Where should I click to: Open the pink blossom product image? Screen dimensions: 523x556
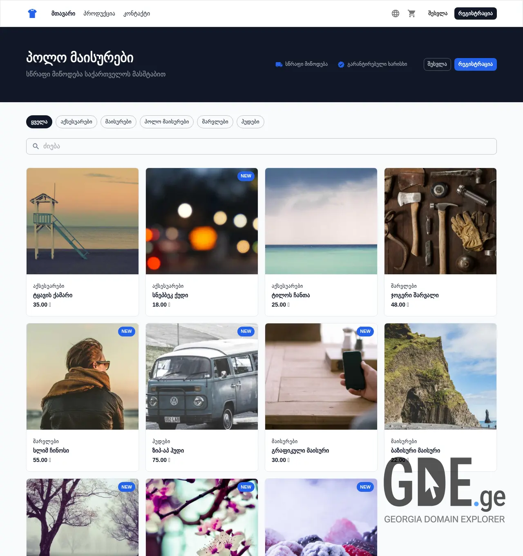tap(202, 517)
